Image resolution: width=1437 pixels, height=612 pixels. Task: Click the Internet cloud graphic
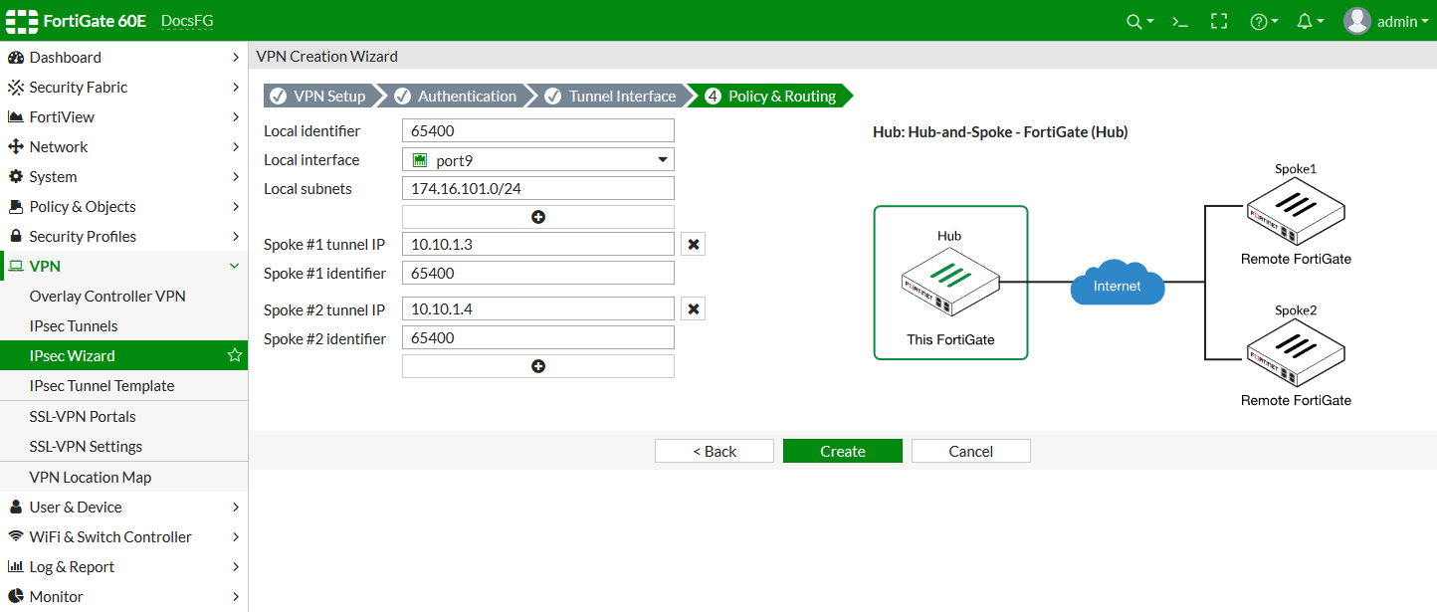point(1118,283)
